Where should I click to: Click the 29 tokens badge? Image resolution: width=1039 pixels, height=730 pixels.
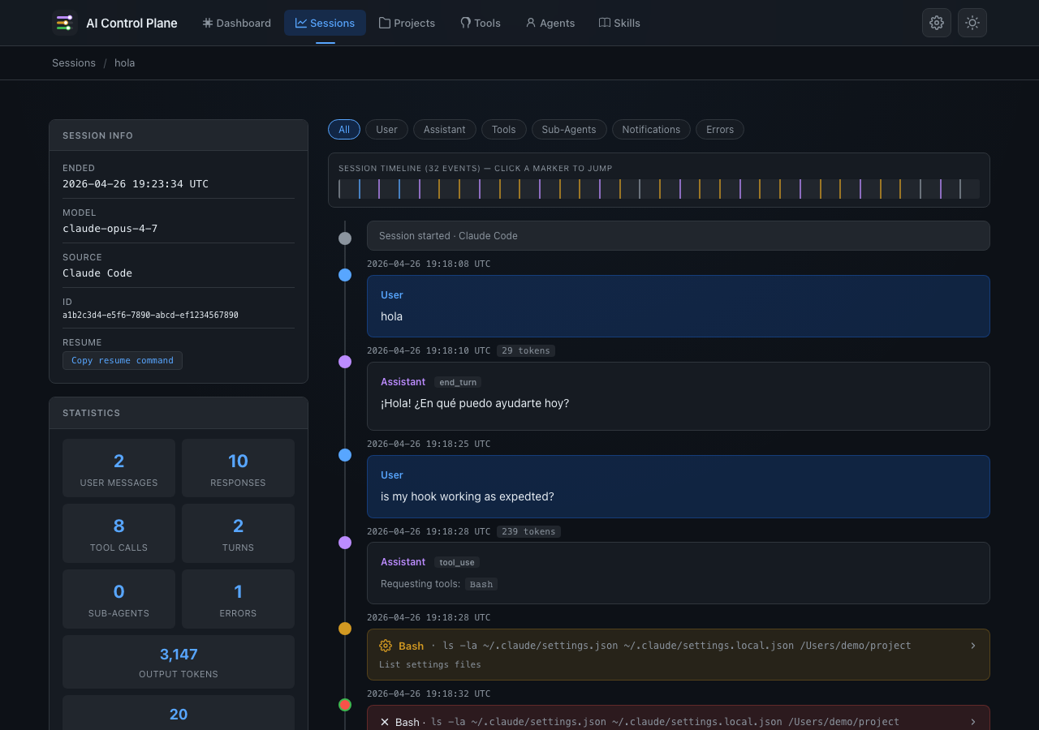coord(526,350)
